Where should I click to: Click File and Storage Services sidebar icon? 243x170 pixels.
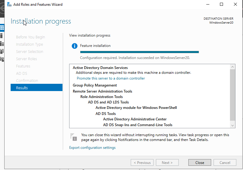pos(2,59)
